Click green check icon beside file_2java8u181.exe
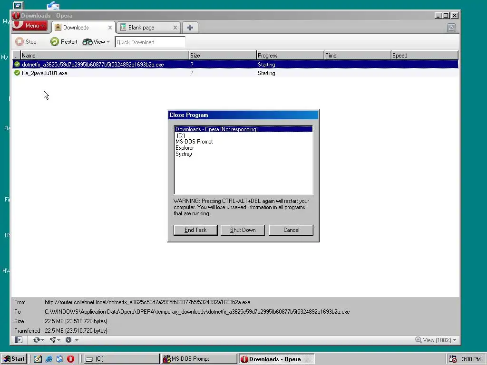487x365 pixels. coord(17,73)
